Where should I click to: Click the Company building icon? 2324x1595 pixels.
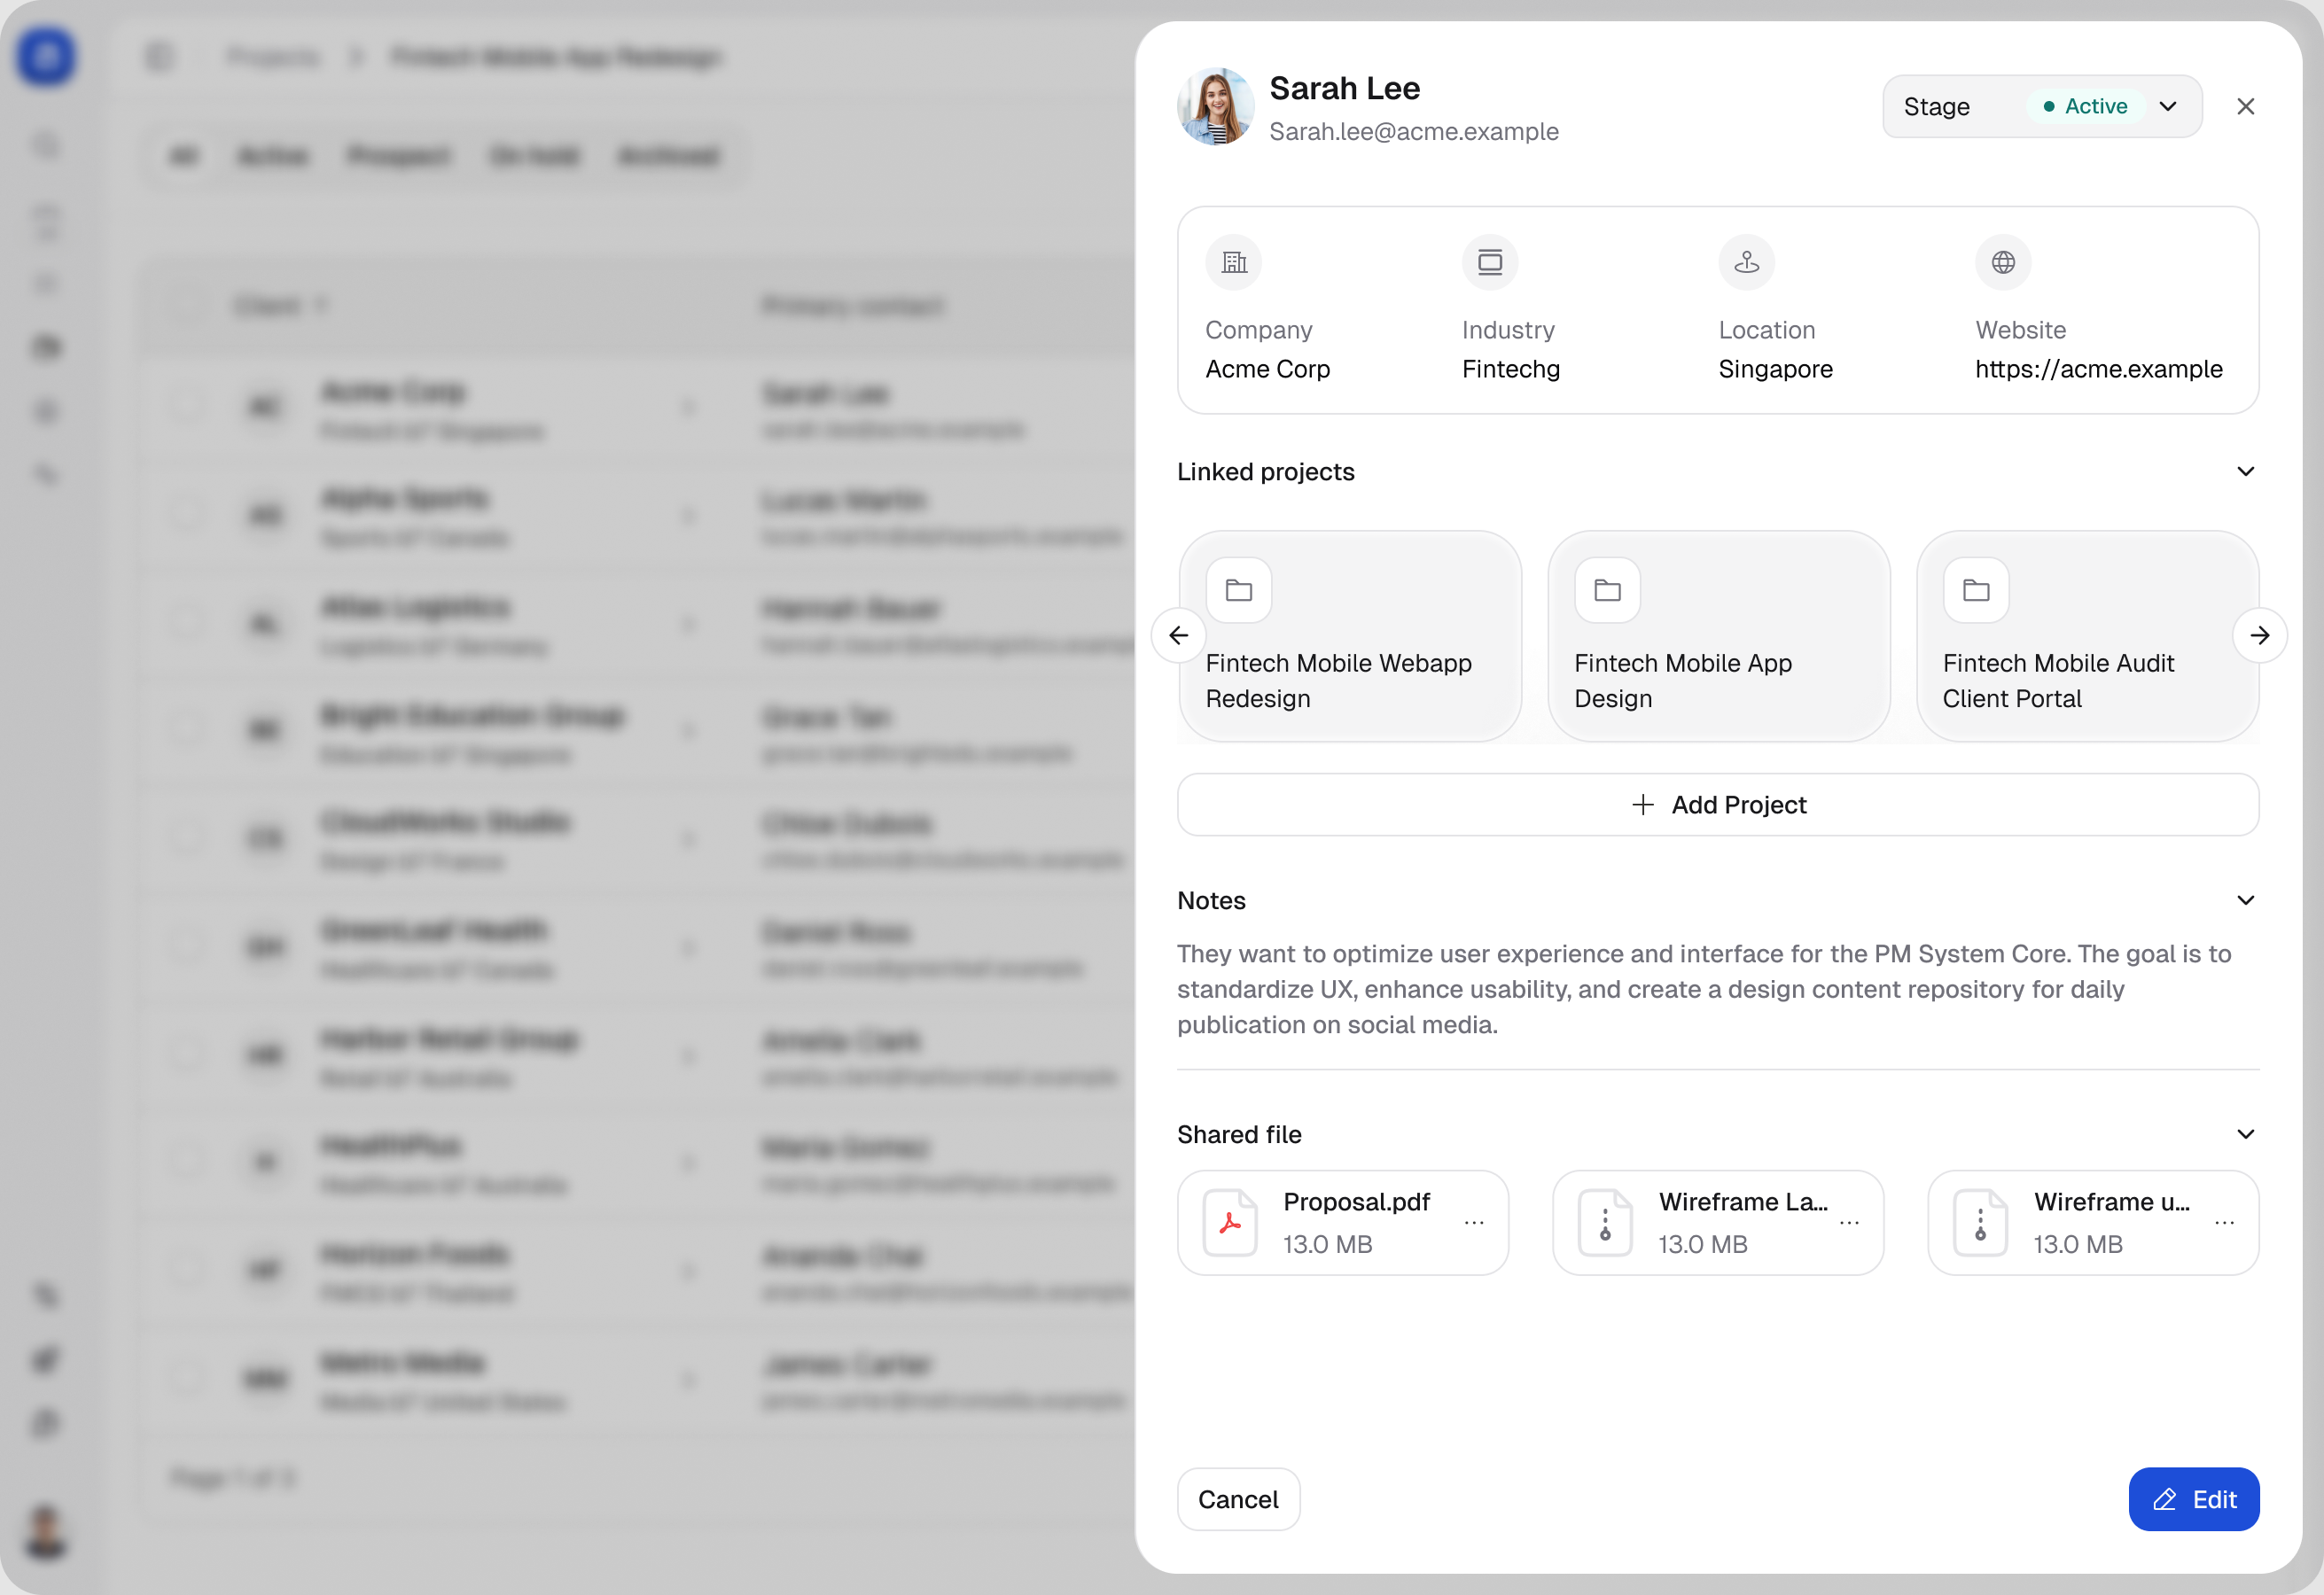point(1233,262)
